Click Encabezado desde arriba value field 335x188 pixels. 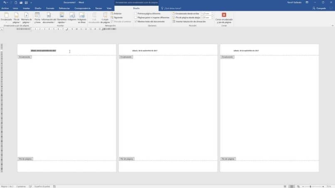(x=206, y=14)
